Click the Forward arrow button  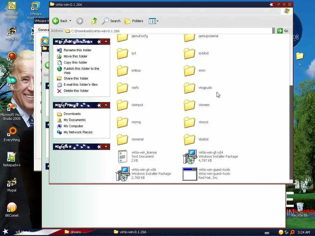point(80,21)
